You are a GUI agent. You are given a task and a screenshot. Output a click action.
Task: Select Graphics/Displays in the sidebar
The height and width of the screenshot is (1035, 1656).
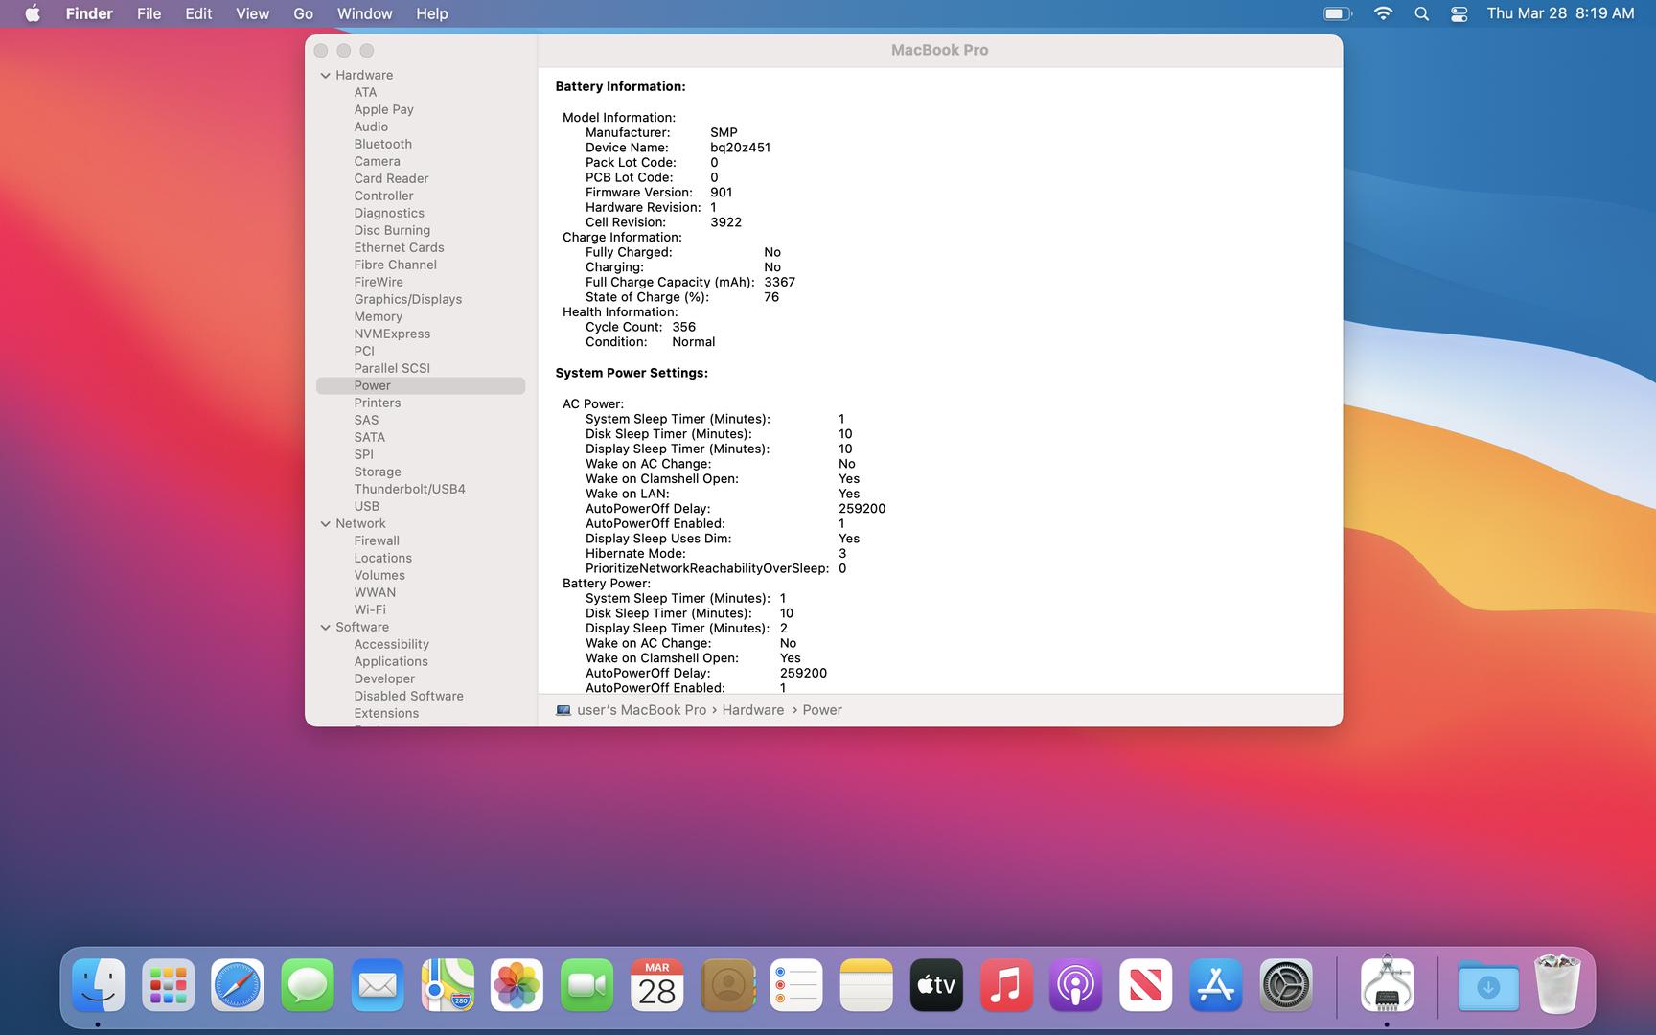[407, 299]
